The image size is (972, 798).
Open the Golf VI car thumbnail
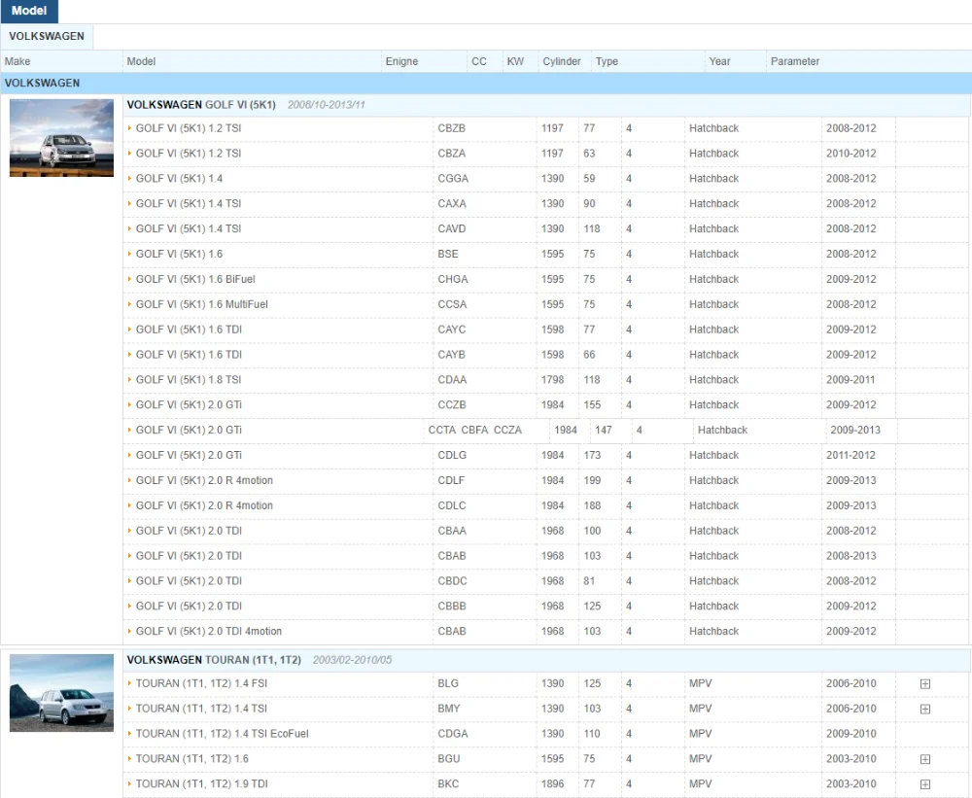coord(61,138)
